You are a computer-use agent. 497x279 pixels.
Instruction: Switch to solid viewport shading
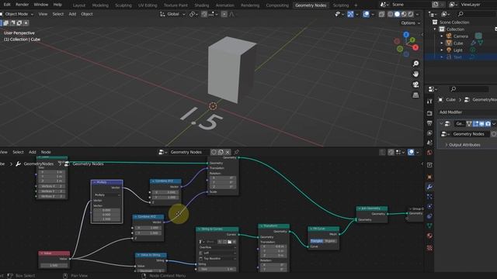(397, 14)
